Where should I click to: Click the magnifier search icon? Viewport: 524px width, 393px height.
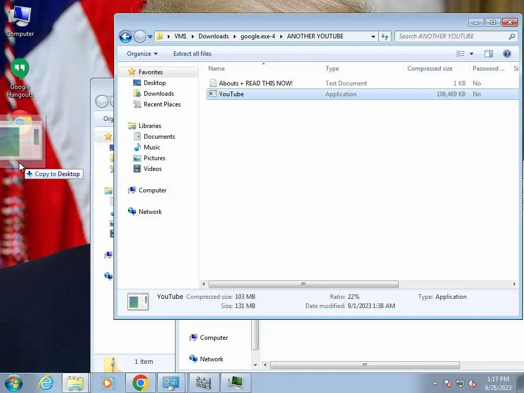tap(512, 36)
